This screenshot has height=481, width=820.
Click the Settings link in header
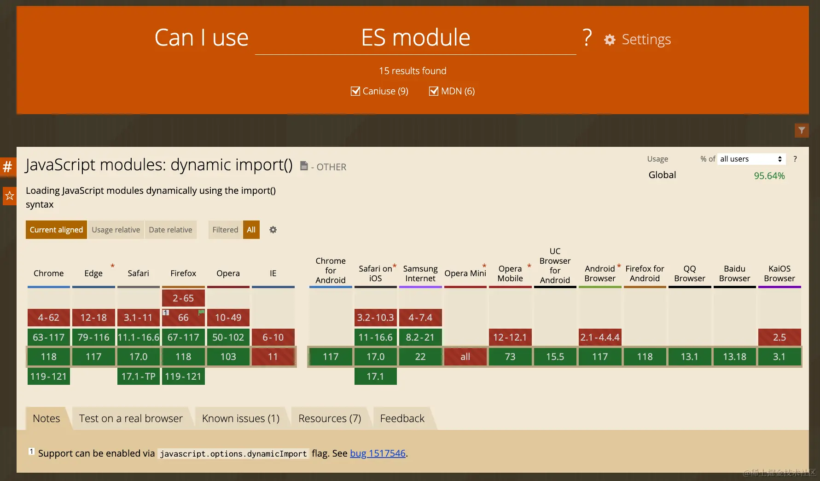646,40
